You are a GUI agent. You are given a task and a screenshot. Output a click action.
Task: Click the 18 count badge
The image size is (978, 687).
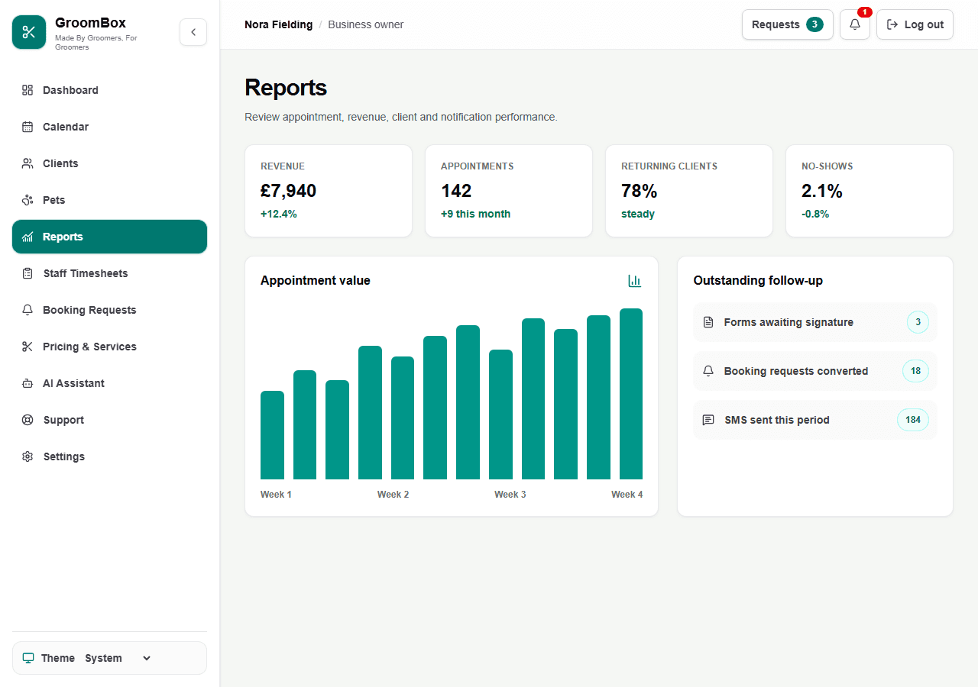[915, 371]
